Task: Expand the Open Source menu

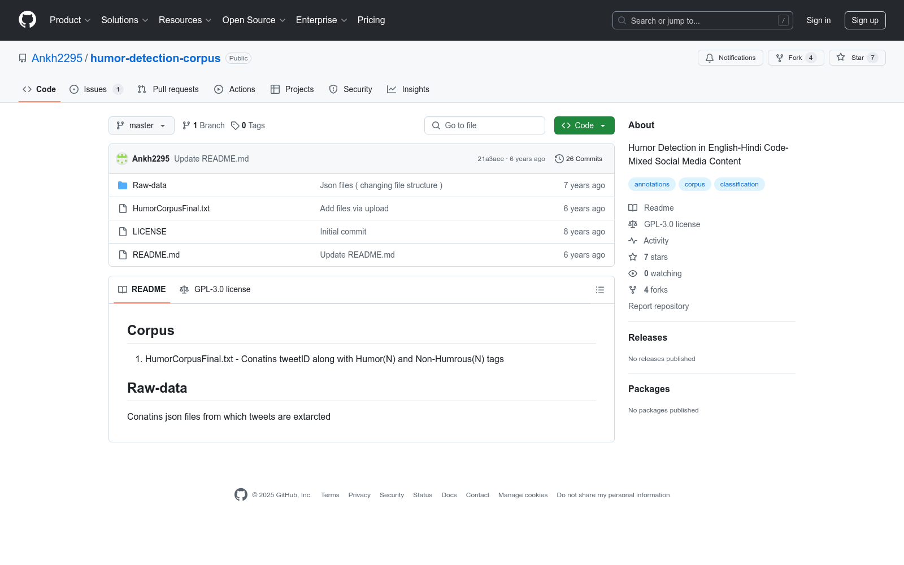Action: 254,20
